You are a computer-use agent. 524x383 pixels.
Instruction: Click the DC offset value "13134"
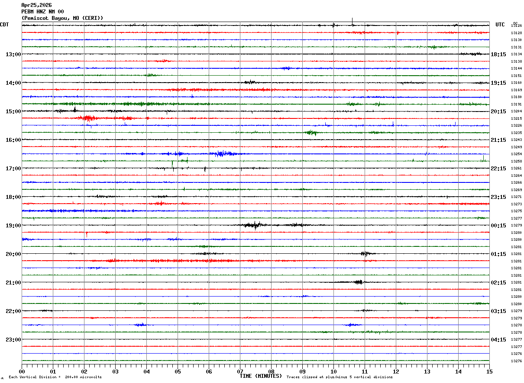tap(516, 54)
